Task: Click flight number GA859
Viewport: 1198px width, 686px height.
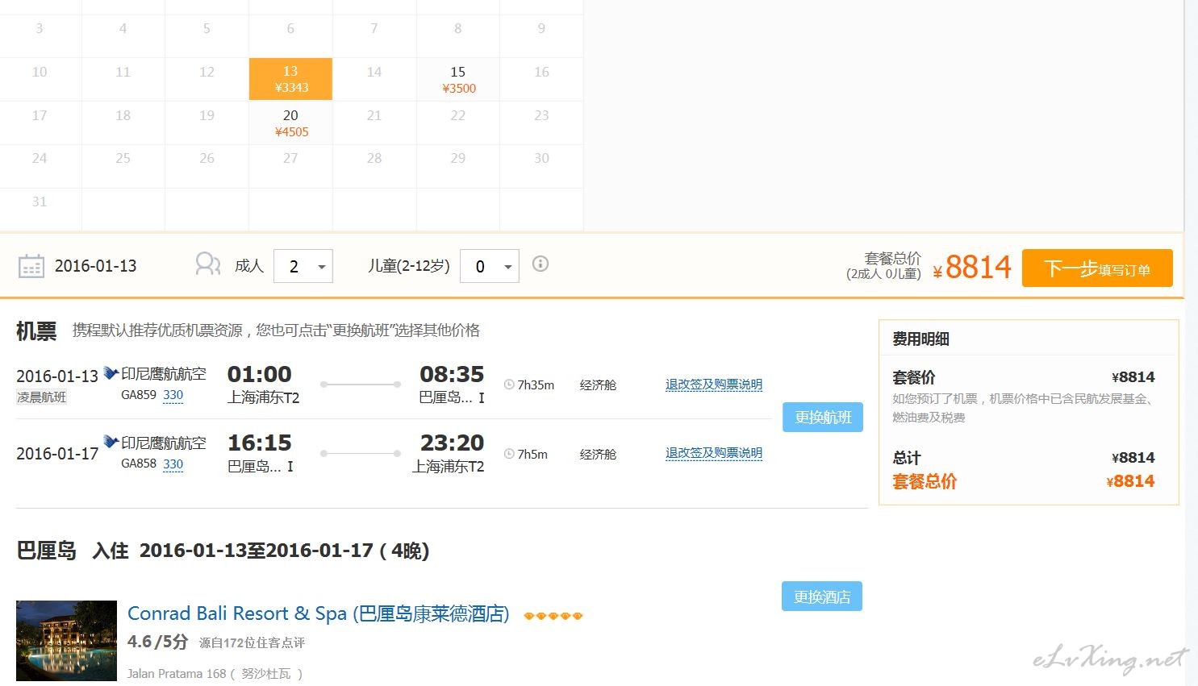Action: point(139,395)
